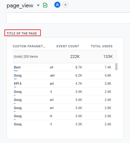Screen dimensions: 130x143
Task: Select the row starting with 'Best'
Action: 63,67
